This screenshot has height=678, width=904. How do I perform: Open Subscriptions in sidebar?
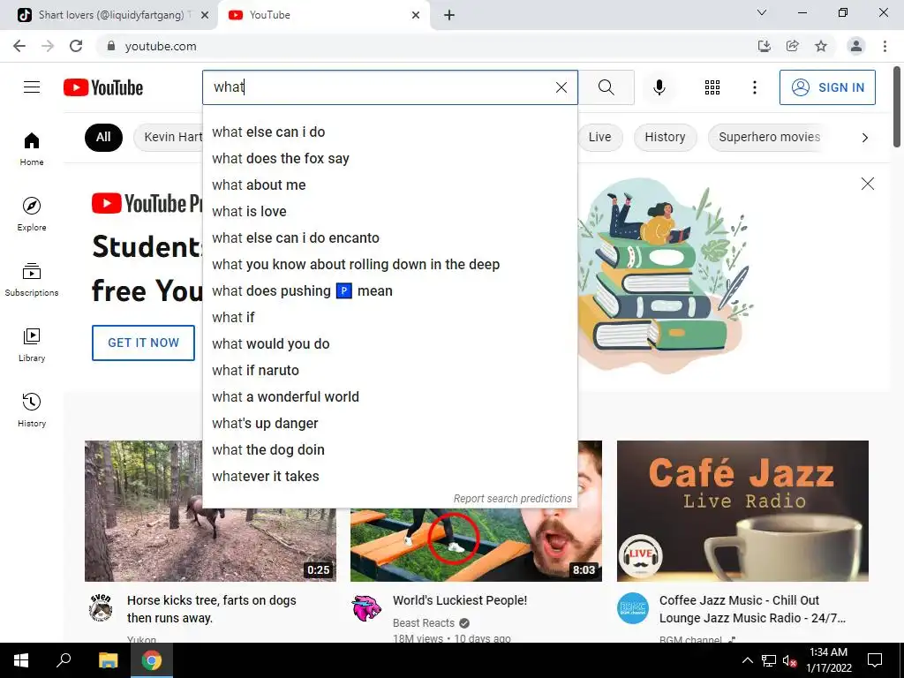coord(32,280)
